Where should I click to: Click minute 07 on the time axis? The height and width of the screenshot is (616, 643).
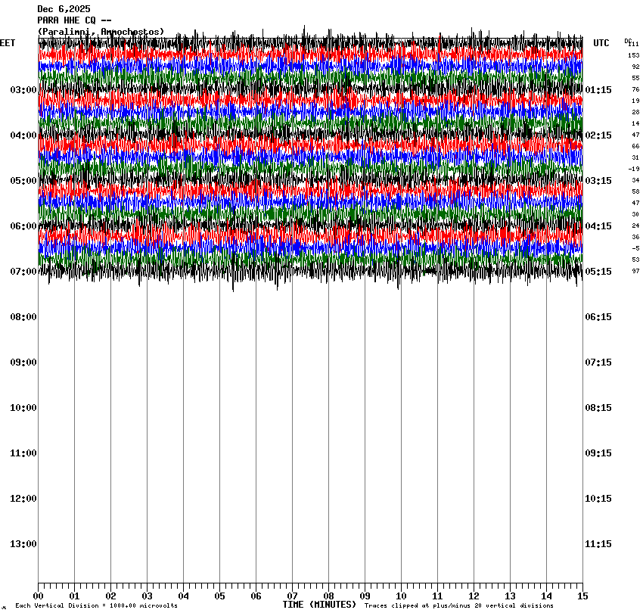tap(293, 596)
